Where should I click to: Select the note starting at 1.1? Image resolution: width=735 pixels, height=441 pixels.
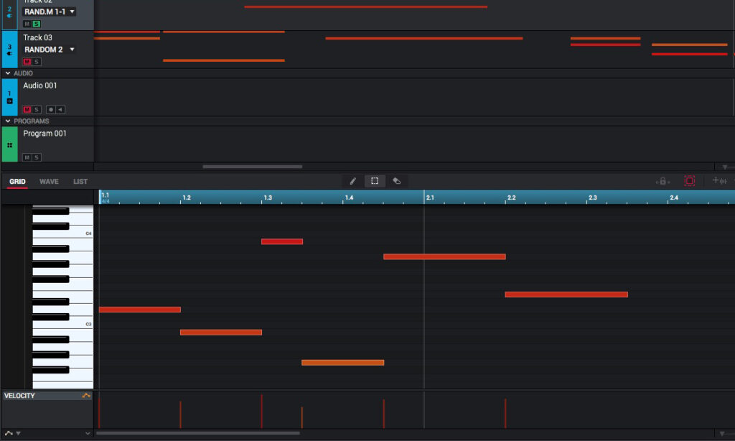140,310
